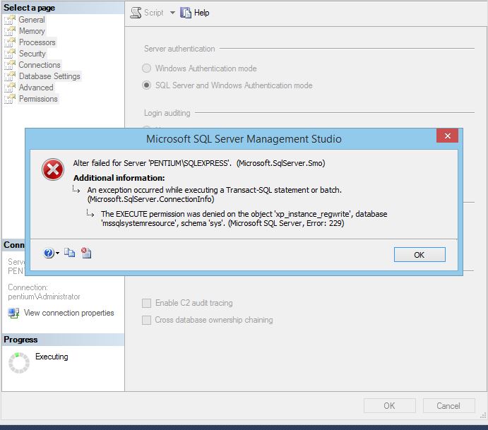Click the icon beside Memory page
The image size is (488, 430).
(10, 31)
